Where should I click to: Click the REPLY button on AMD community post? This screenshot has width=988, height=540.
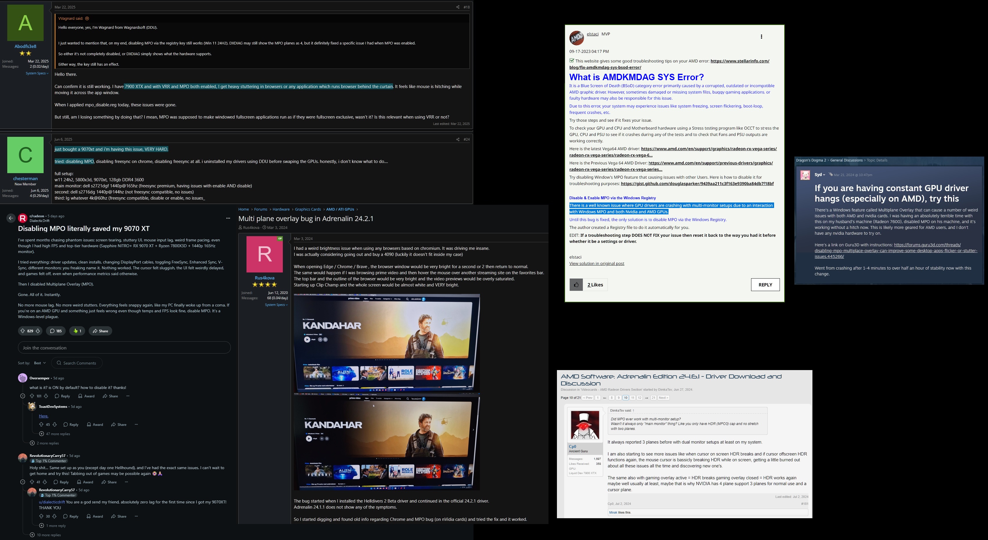[765, 285]
